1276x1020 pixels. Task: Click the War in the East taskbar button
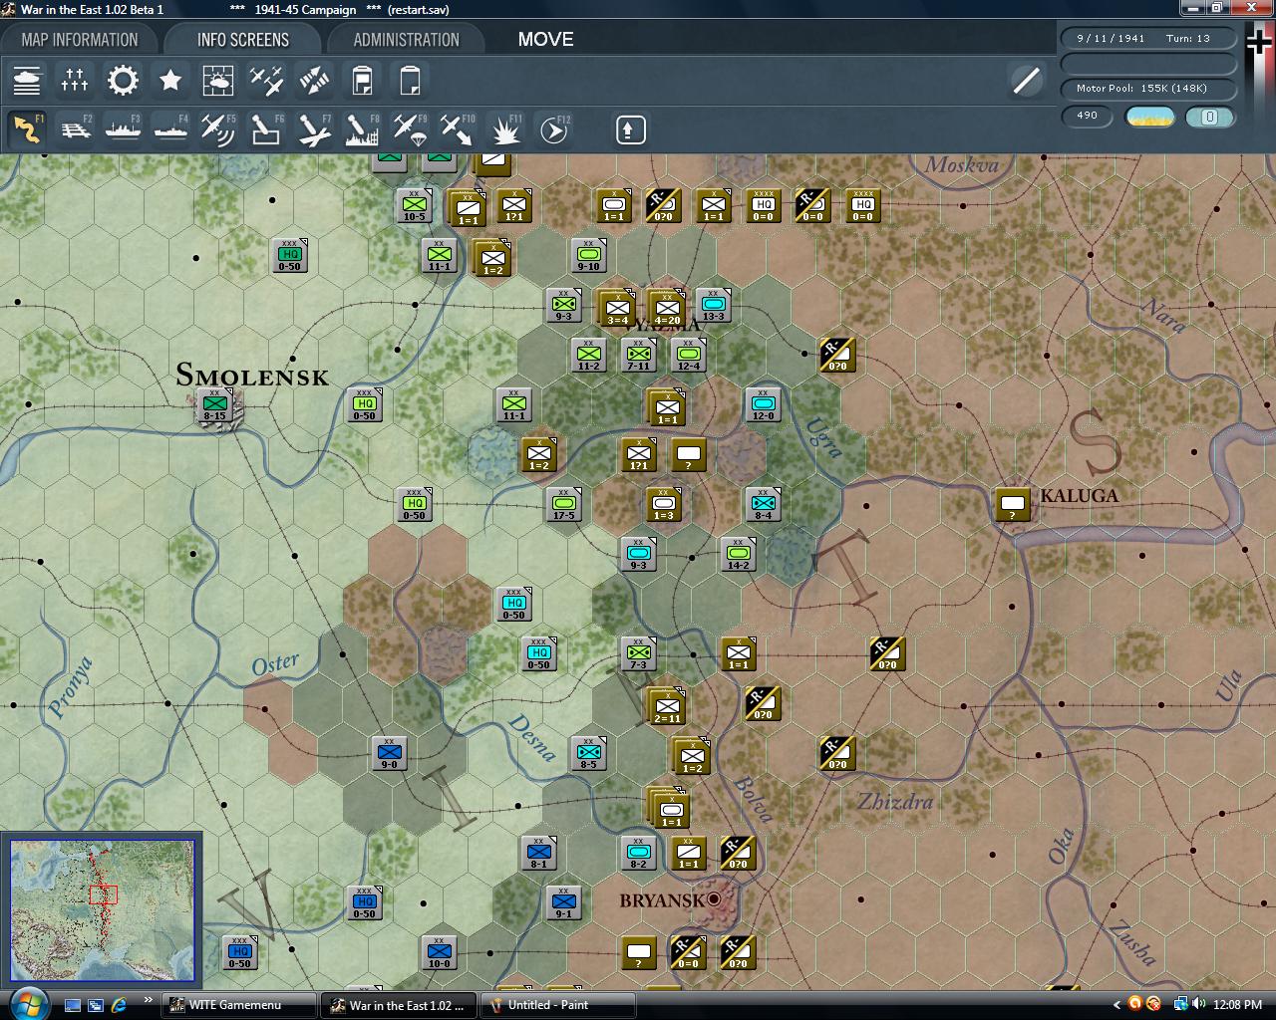[399, 1005]
